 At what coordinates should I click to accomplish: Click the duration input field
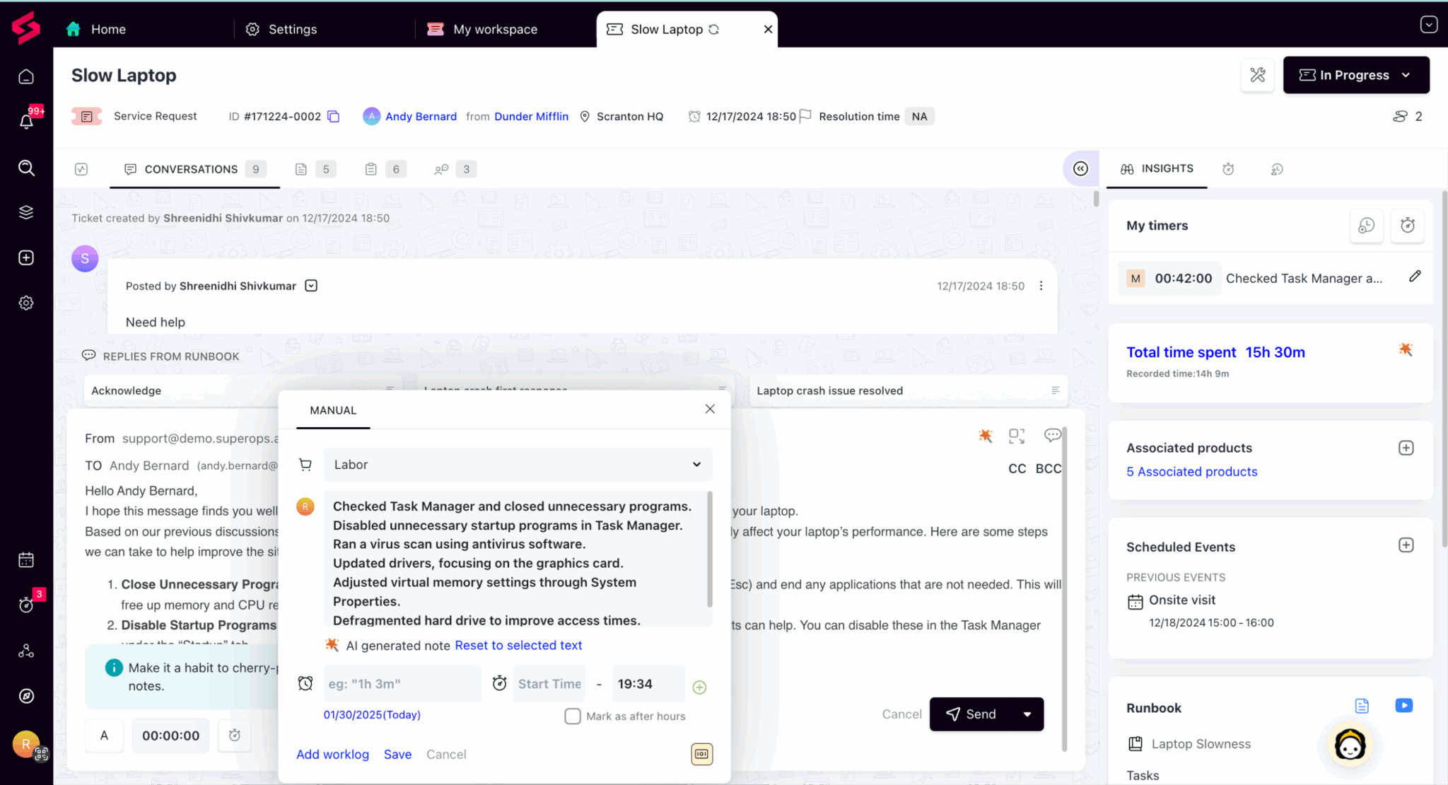tap(402, 684)
